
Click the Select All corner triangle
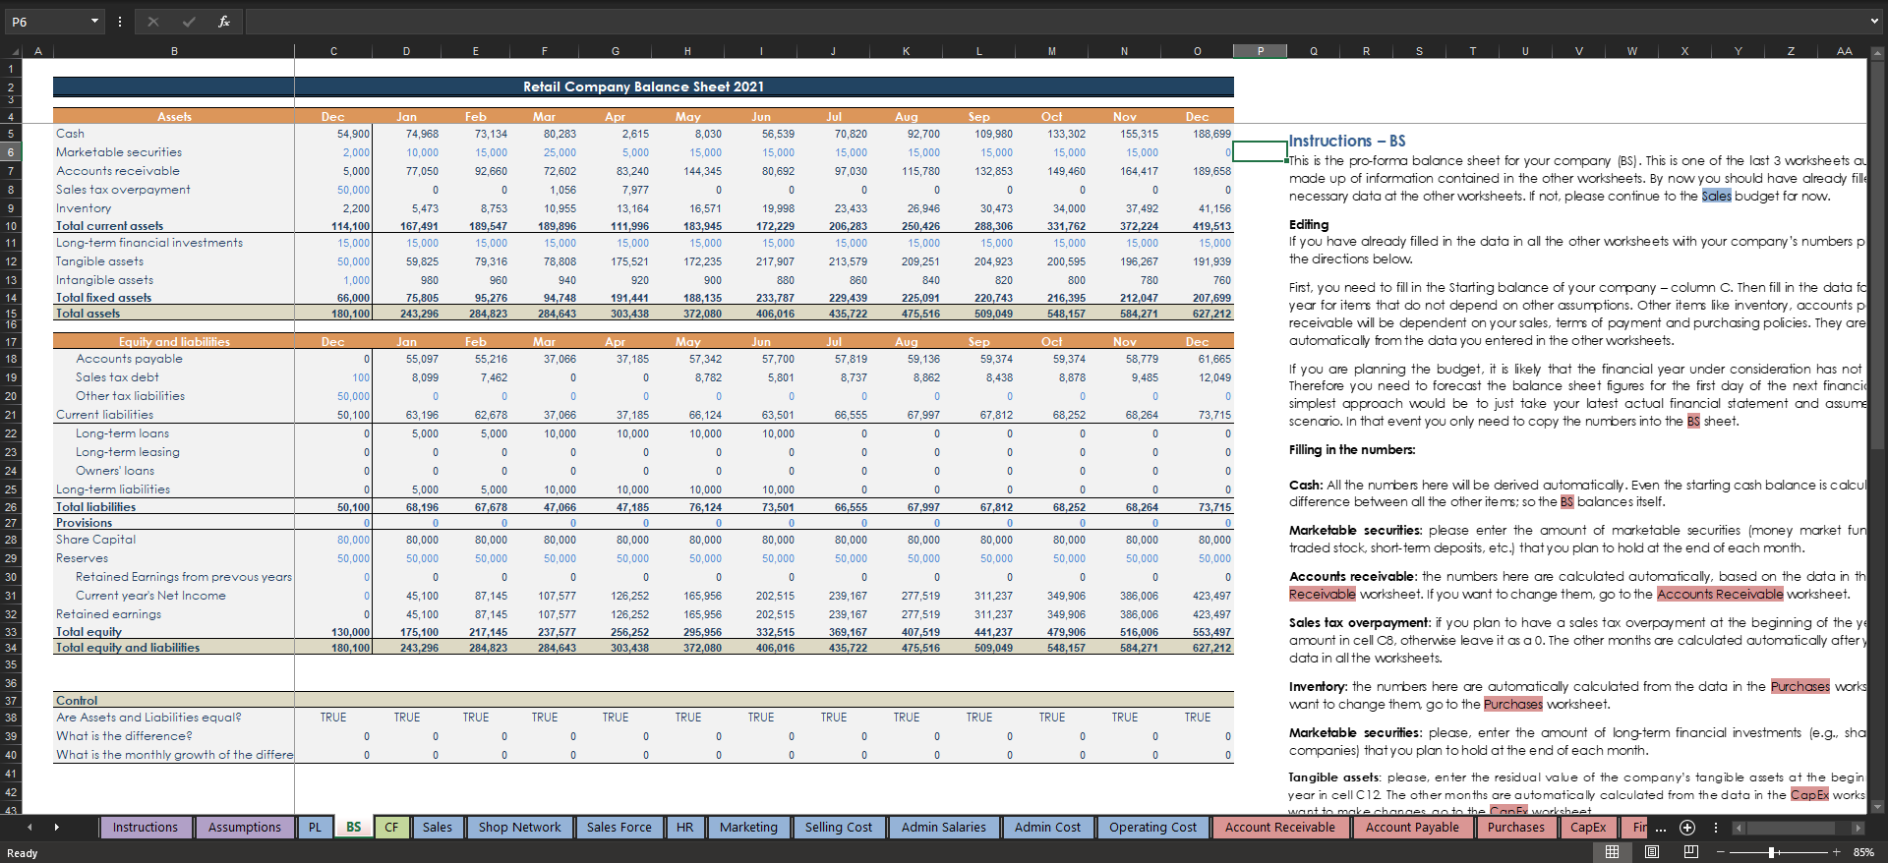pos(14,51)
